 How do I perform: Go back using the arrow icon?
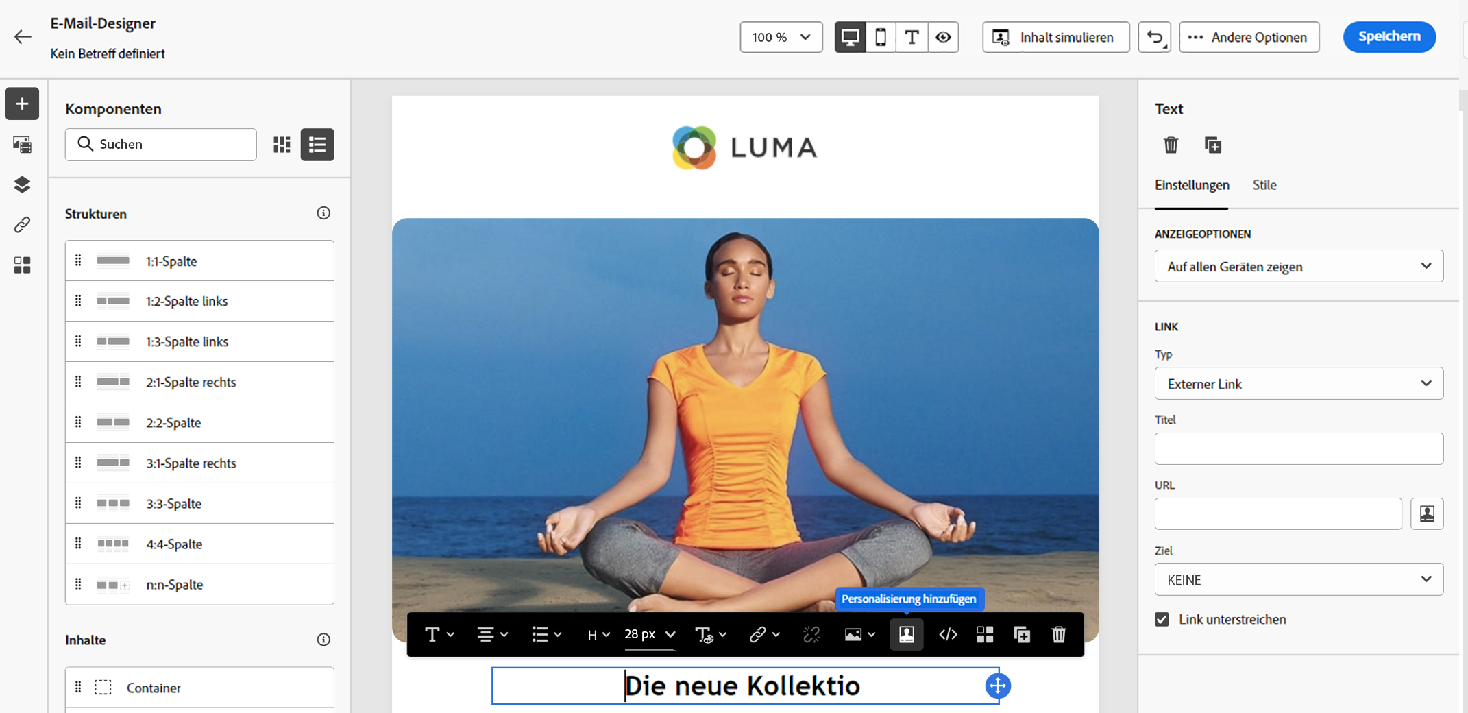tap(23, 37)
